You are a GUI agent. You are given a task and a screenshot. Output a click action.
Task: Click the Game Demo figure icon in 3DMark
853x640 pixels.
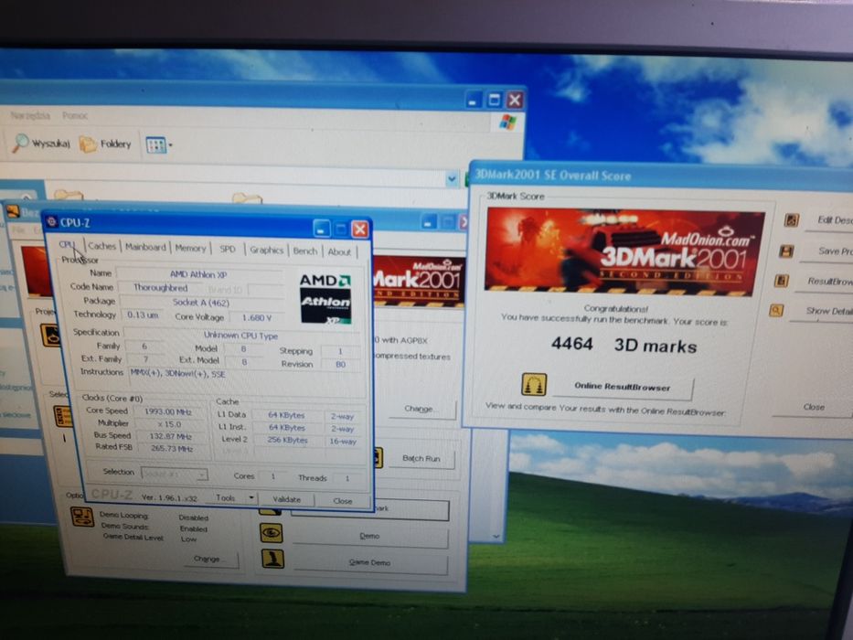click(x=272, y=559)
